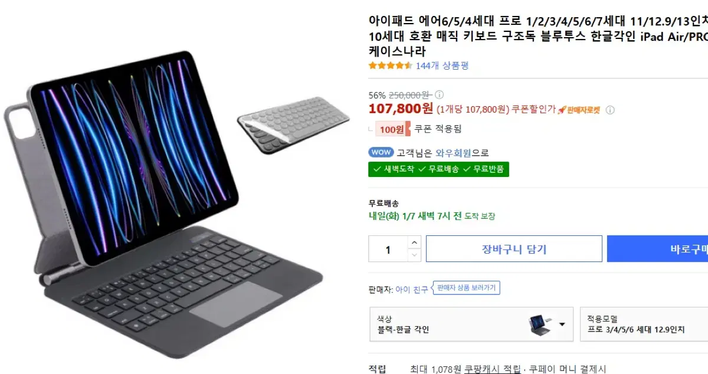708x374 pixels.
Task: Click the info icon beside 판매자로켓 badge
Action: (610, 110)
